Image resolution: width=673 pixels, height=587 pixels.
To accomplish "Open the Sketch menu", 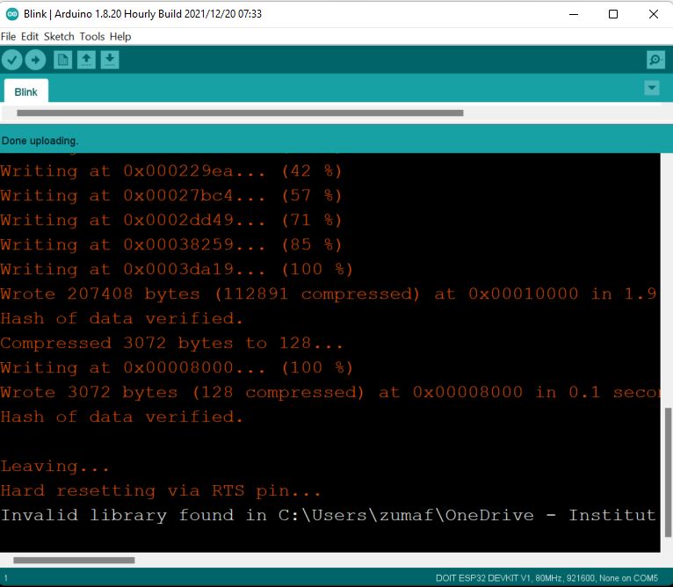I will pyautogui.click(x=59, y=37).
